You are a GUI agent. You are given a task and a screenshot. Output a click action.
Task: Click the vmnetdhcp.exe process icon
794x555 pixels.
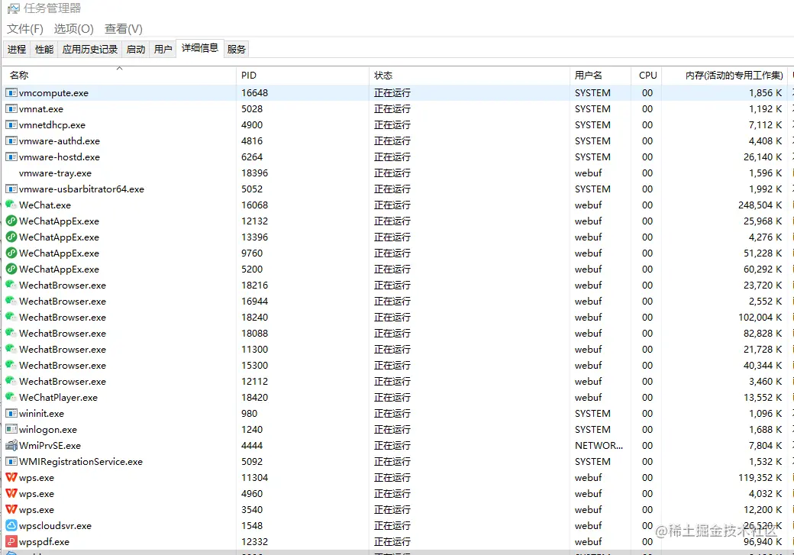(11, 125)
